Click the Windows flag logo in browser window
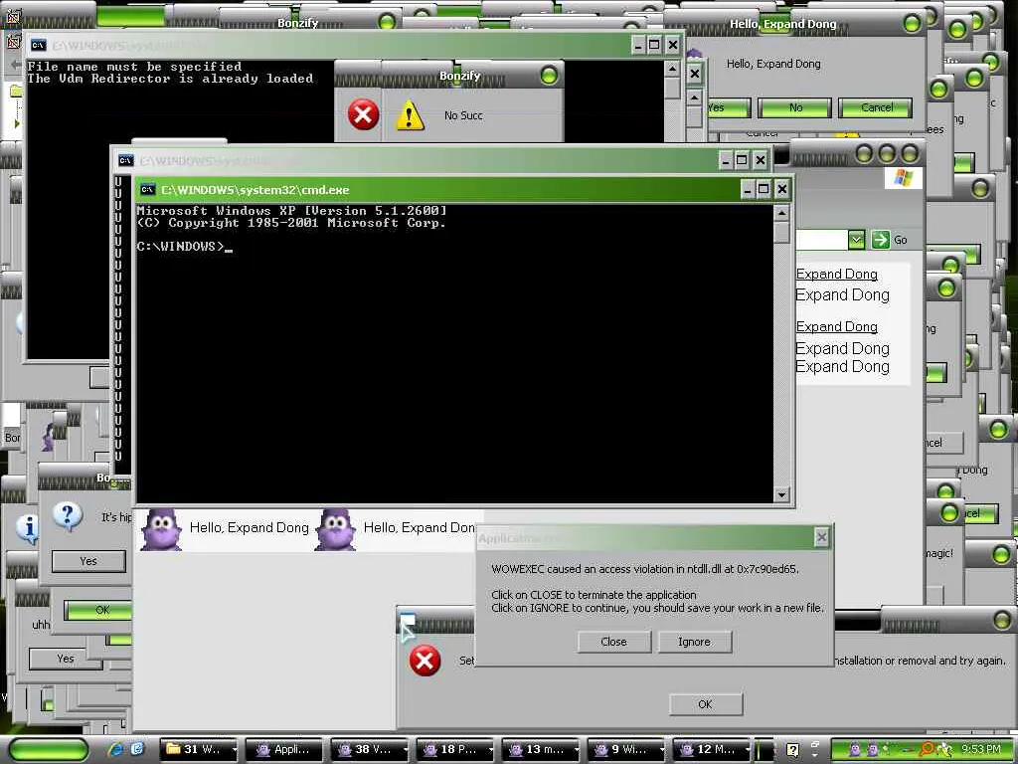Viewport: 1018px width, 764px height. tap(903, 177)
